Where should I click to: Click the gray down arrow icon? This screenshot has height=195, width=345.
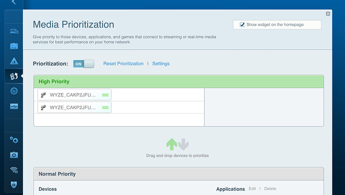coord(183,144)
